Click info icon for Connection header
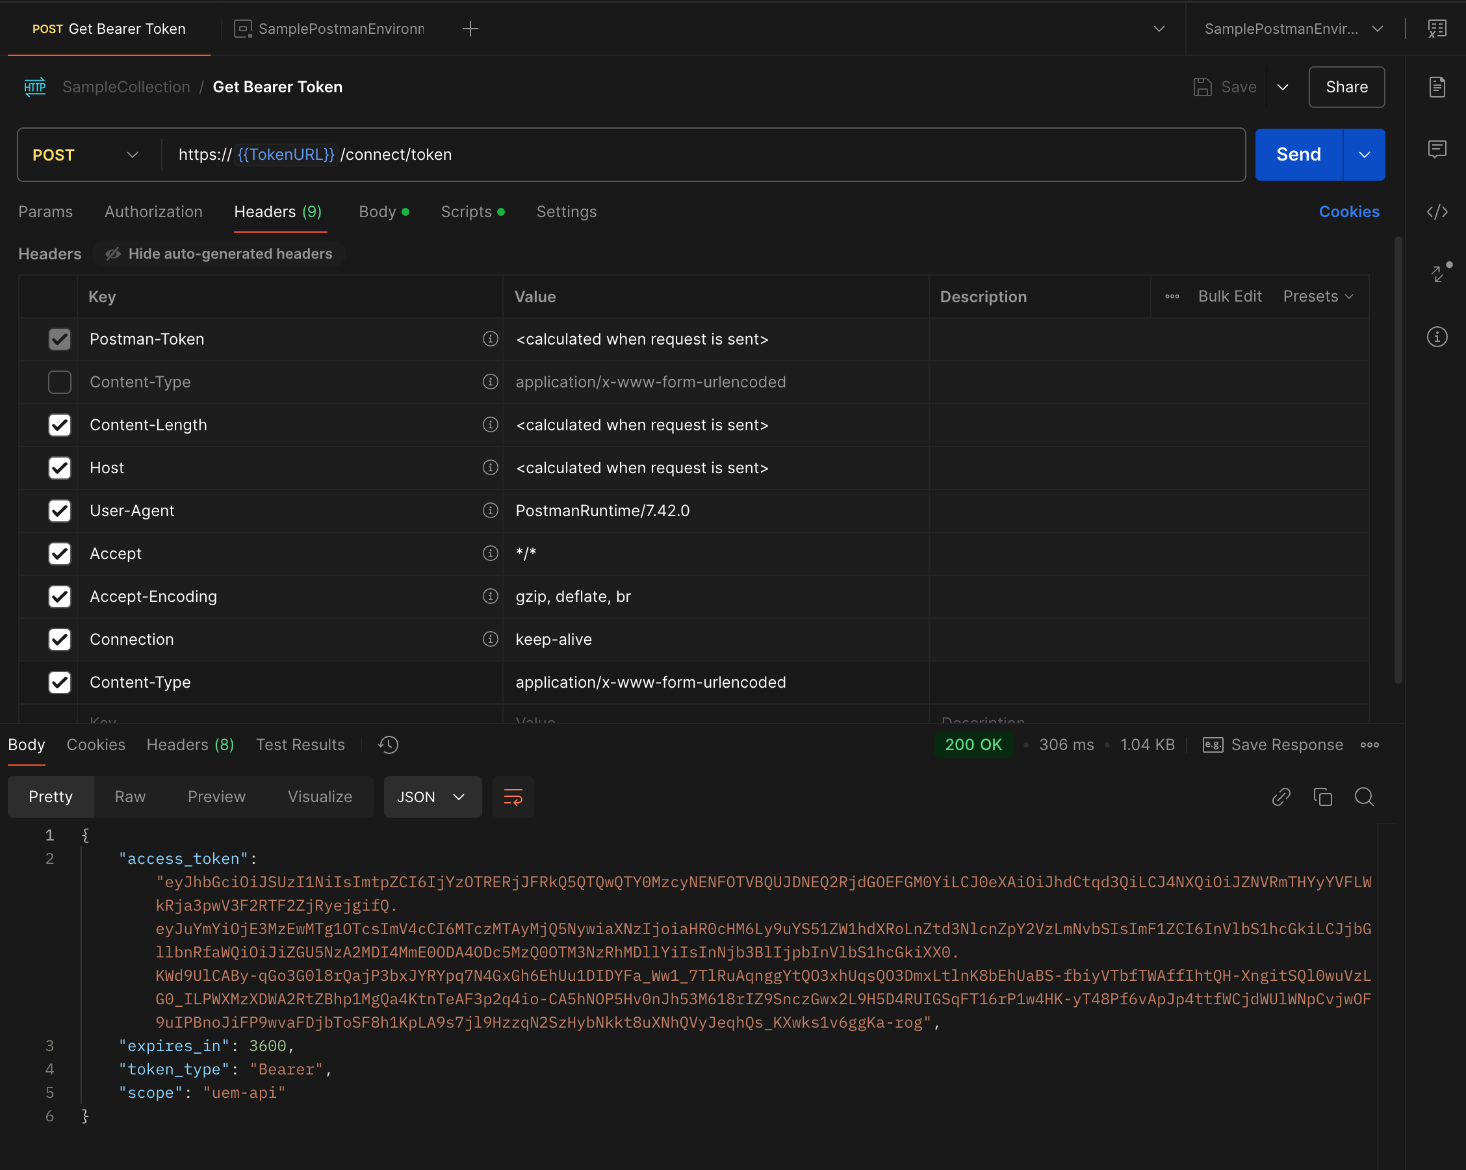The height and width of the screenshot is (1170, 1466). click(490, 639)
